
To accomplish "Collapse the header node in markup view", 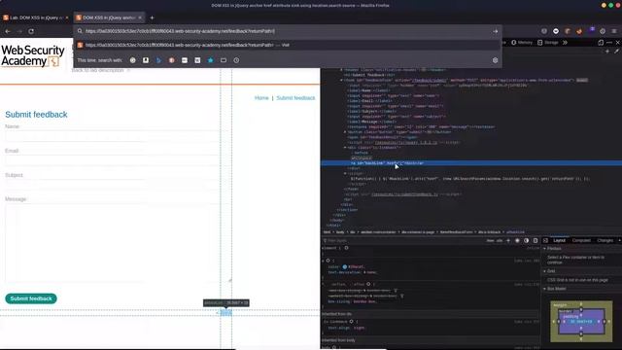I will point(341,70).
